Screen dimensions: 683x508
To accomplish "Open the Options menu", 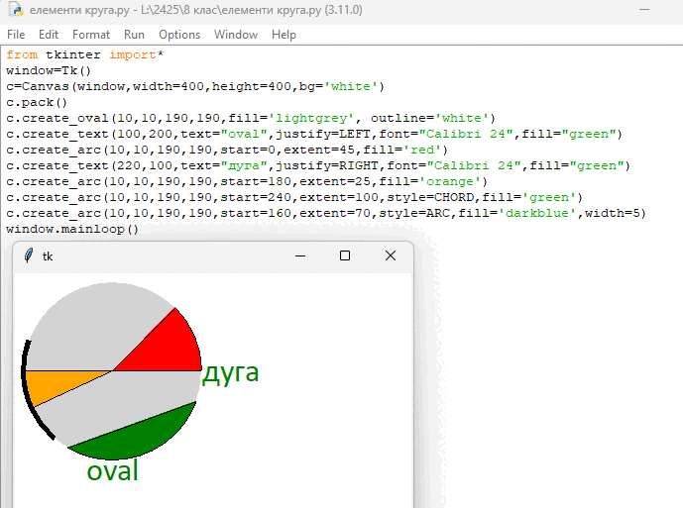I will 179,35.
